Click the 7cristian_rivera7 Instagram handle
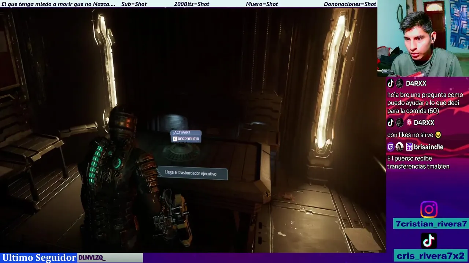469x263 pixels. coord(431,224)
